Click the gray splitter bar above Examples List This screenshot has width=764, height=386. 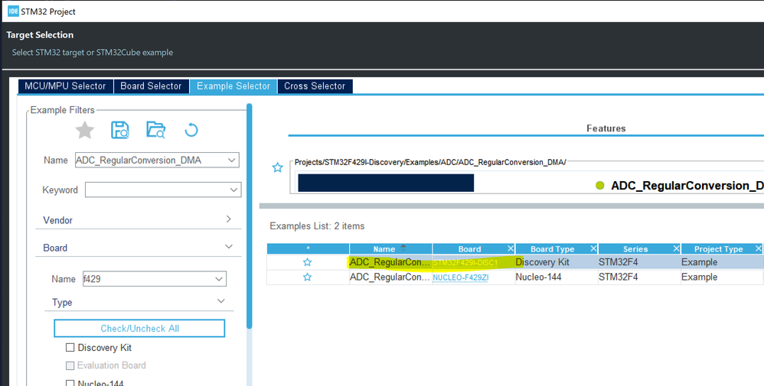click(511, 206)
